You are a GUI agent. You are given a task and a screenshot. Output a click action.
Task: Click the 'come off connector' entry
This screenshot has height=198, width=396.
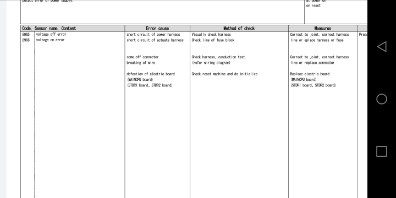(x=142, y=57)
